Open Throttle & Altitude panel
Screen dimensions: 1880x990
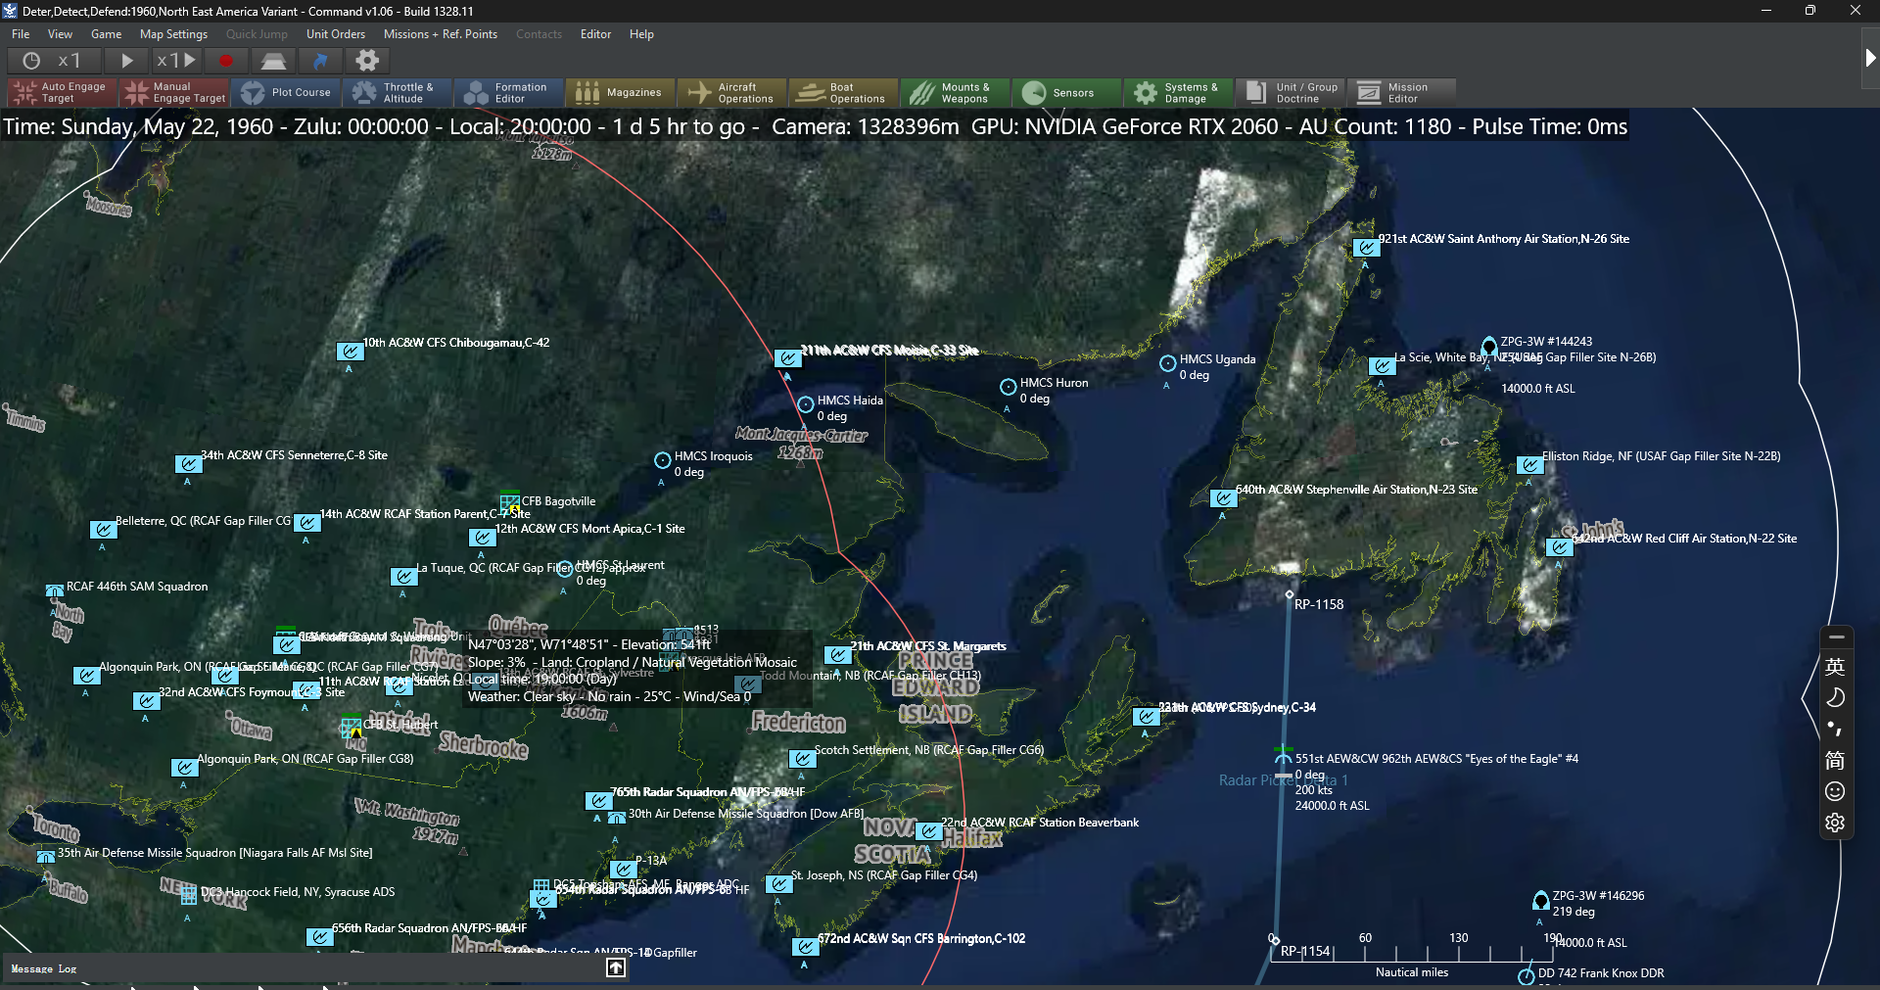tap(399, 93)
